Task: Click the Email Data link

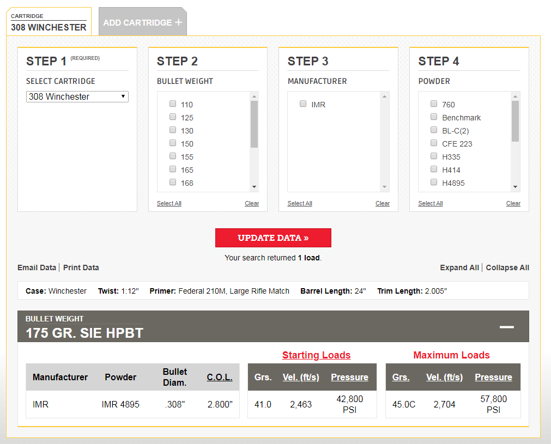Action: (37, 267)
